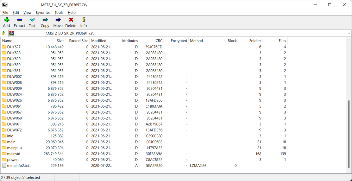
Task: Click the CRC value C1B0373A
Action: click(x=154, y=106)
